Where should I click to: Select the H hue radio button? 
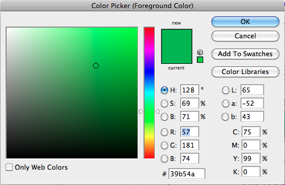pos(164,90)
